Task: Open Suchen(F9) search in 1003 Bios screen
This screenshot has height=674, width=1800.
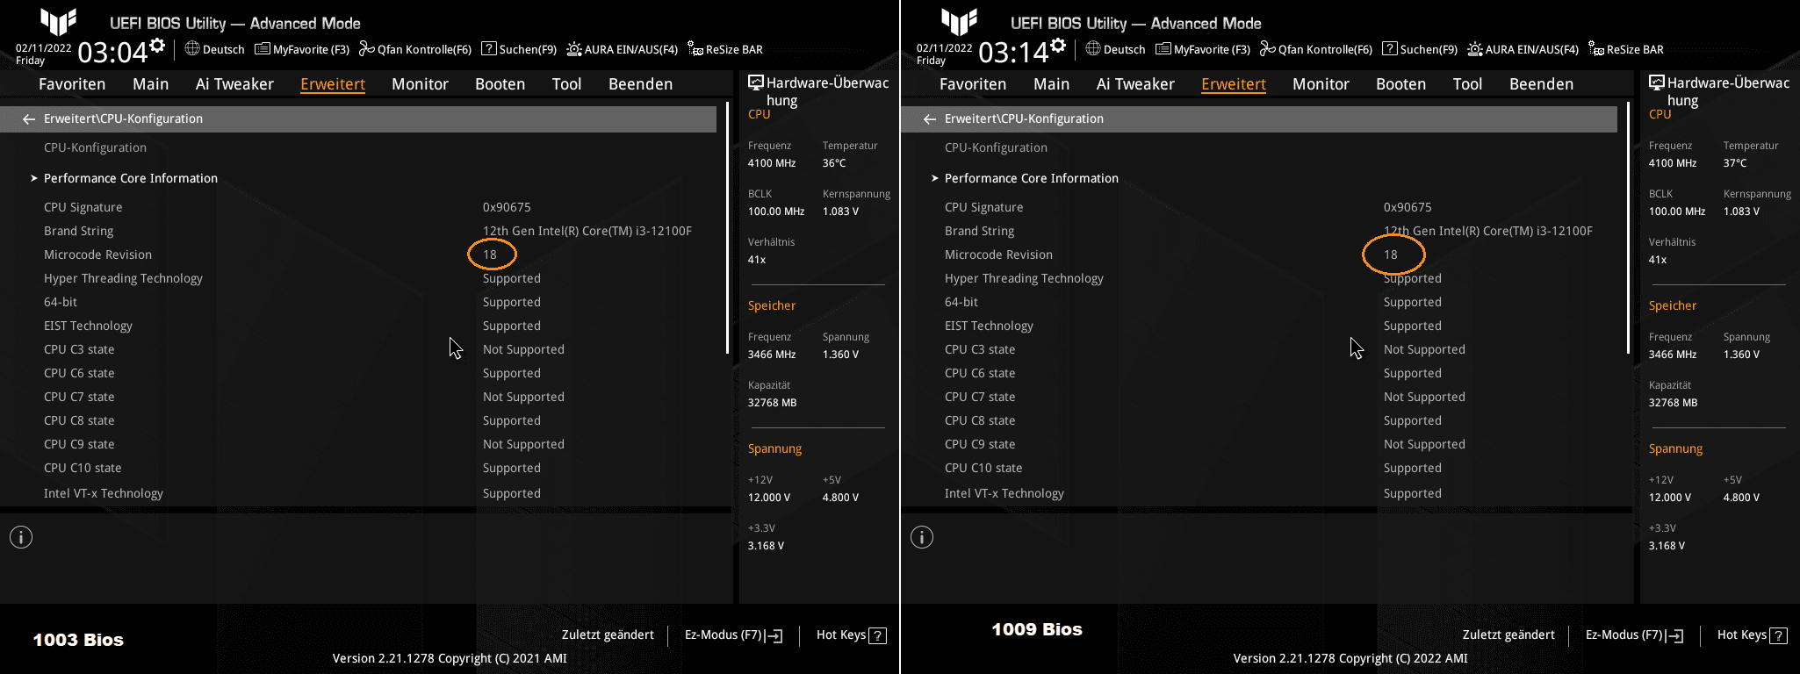Action: coord(519,49)
